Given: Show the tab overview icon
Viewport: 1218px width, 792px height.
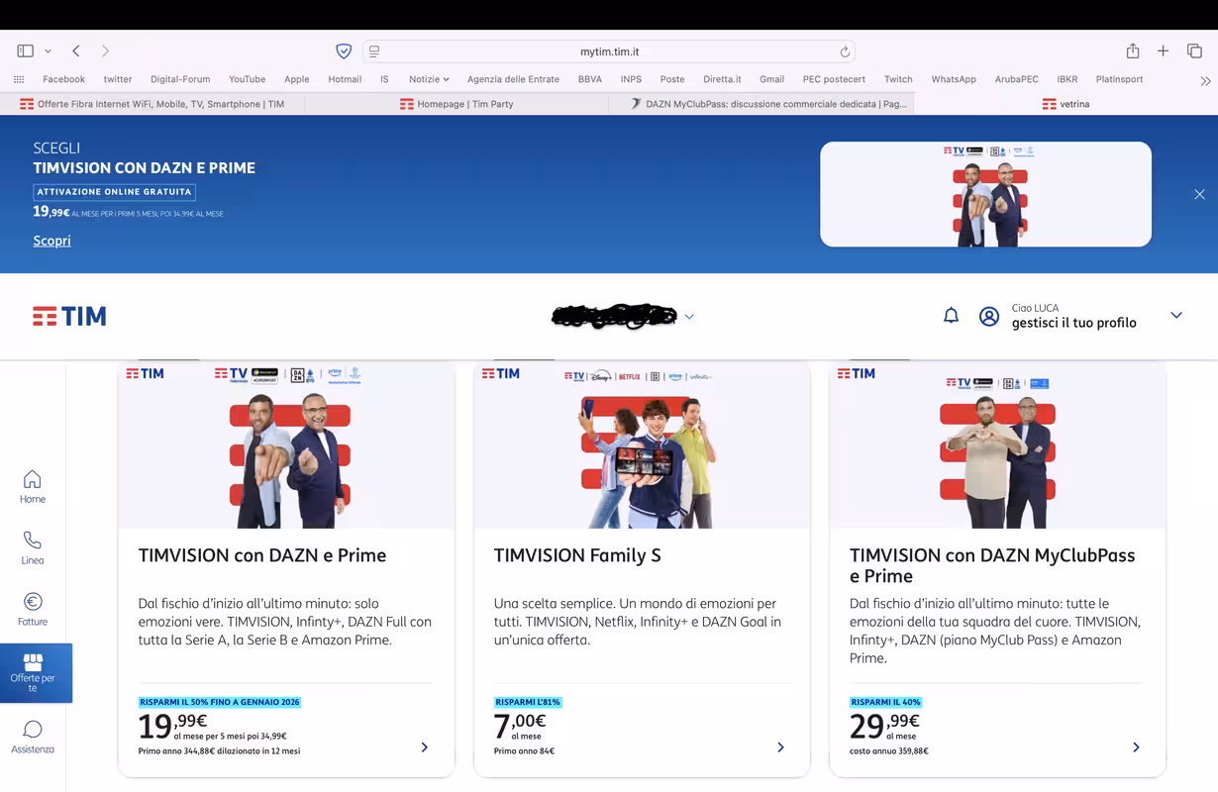Looking at the screenshot, I should coord(1194,50).
